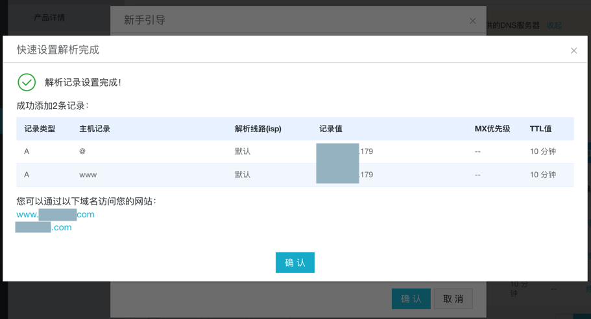Image resolution: width=591 pixels, height=319 pixels.
Task: Select the 产品详情 tab
Action: click(x=49, y=17)
